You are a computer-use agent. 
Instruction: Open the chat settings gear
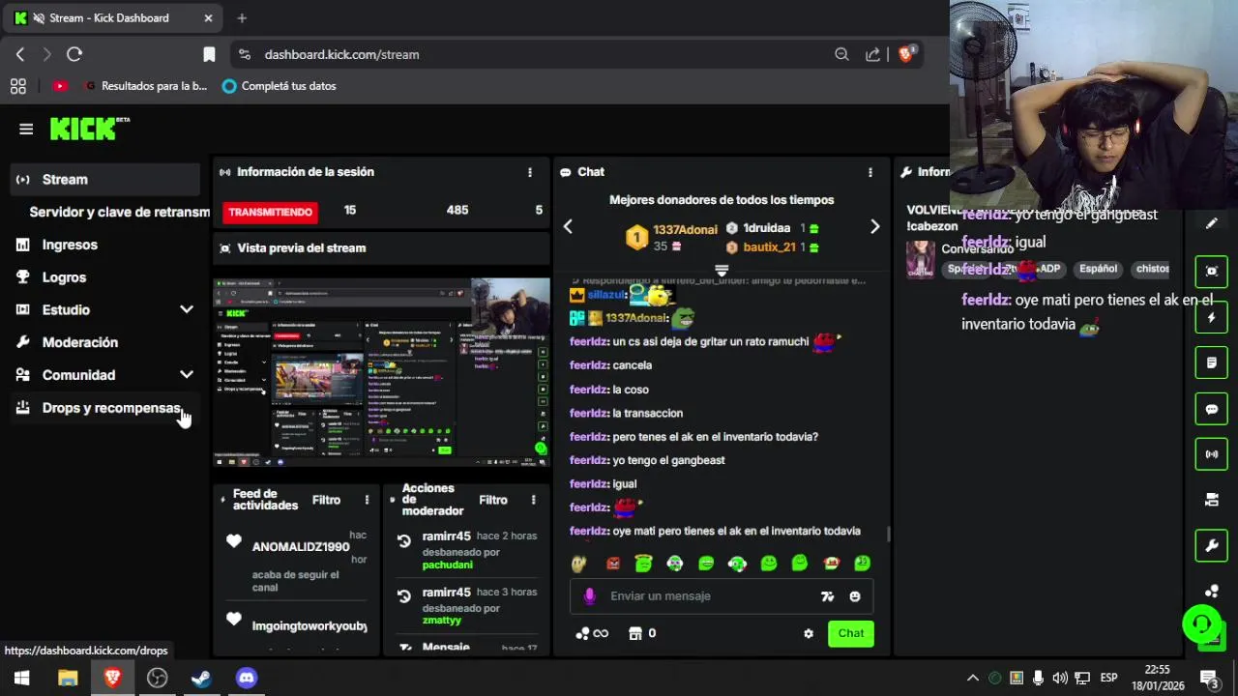point(809,634)
